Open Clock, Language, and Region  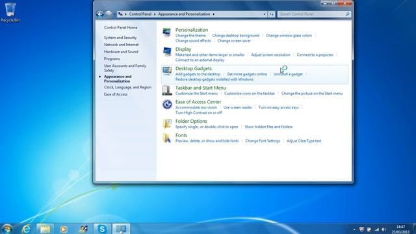point(127,87)
